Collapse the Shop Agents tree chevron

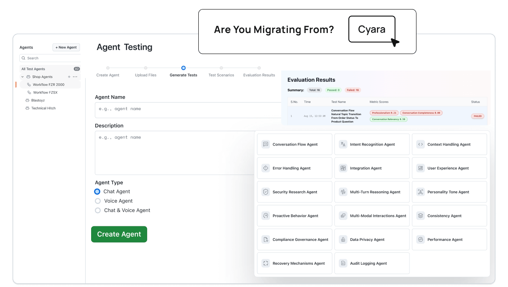pos(23,77)
